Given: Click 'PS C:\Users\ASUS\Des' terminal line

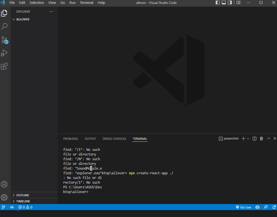Looking at the screenshot, I should point(82,187).
